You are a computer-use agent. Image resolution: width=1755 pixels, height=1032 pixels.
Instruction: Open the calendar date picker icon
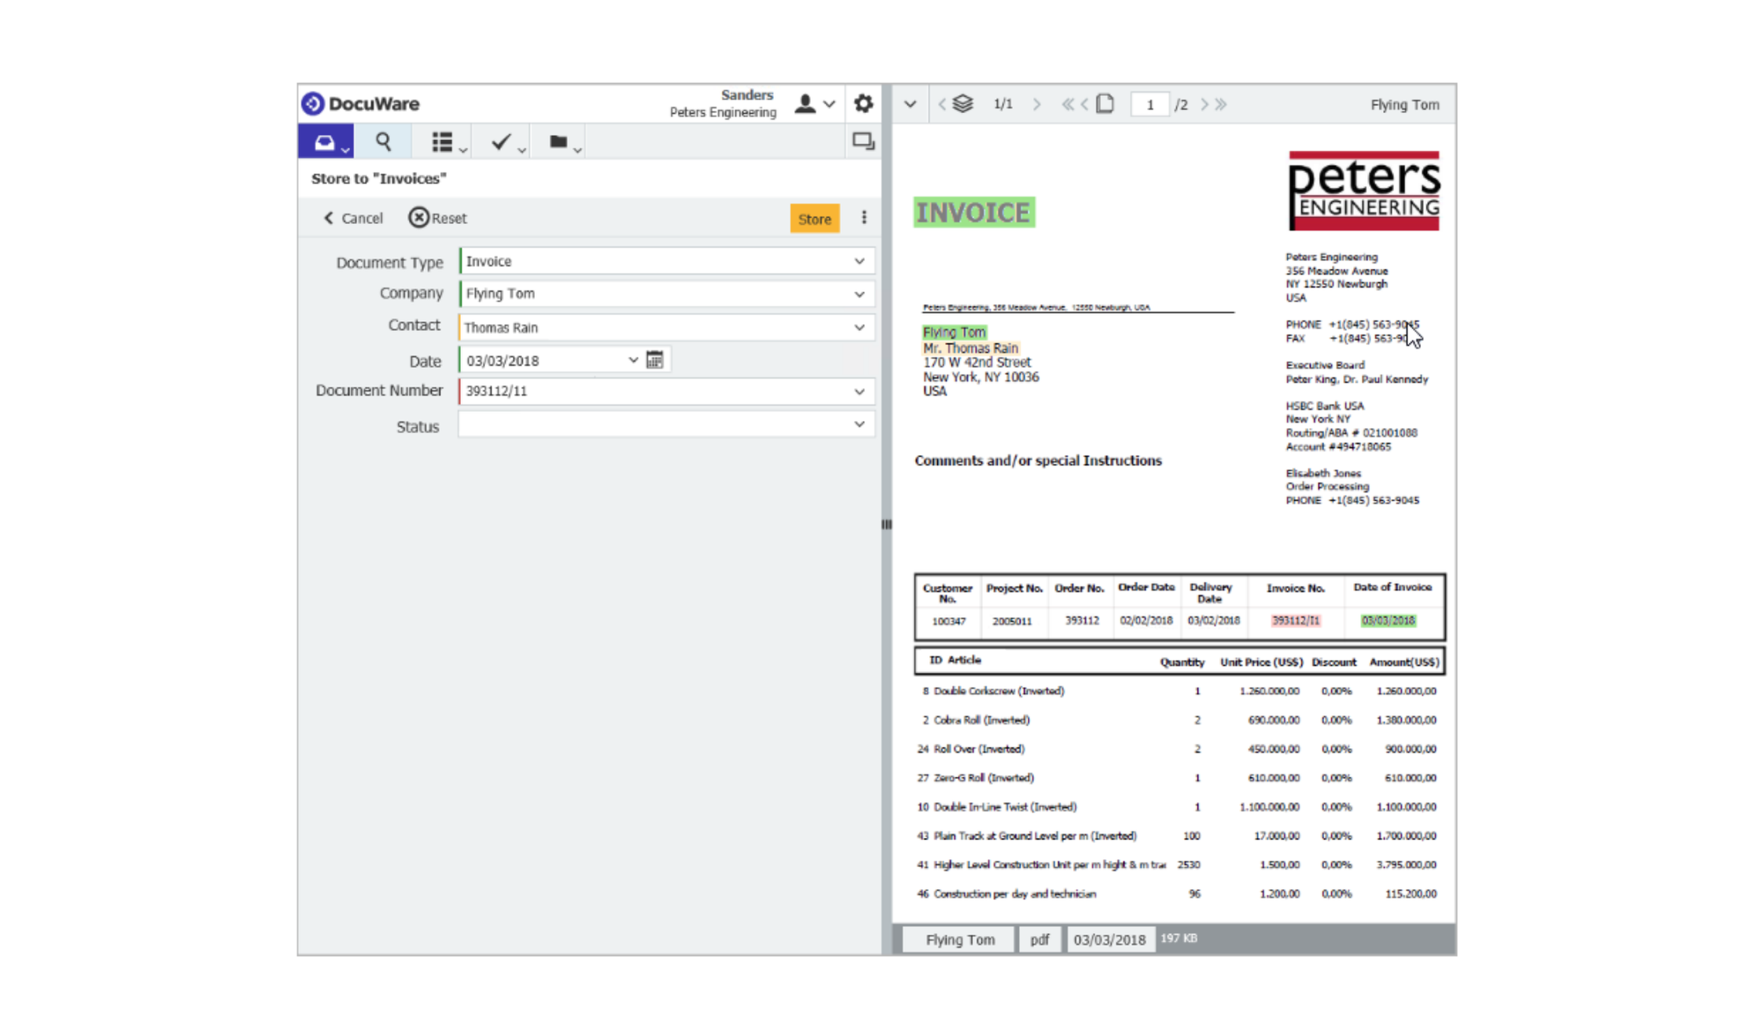tap(654, 360)
